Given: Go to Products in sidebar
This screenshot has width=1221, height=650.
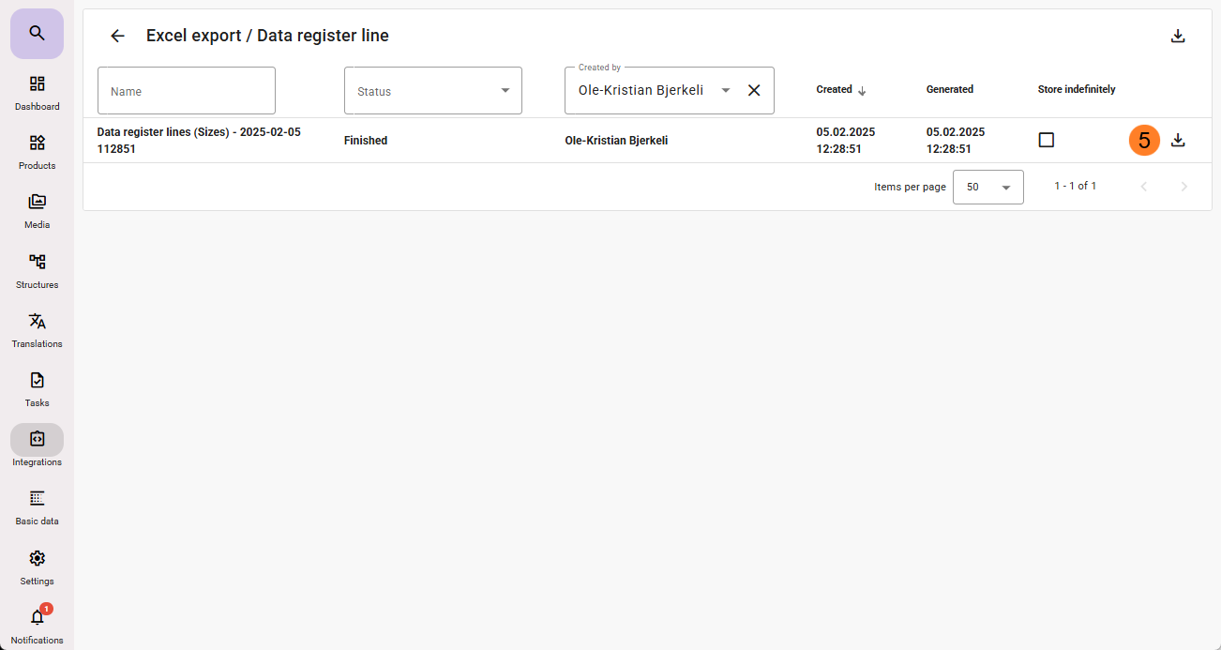Looking at the screenshot, I should (37, 152).
